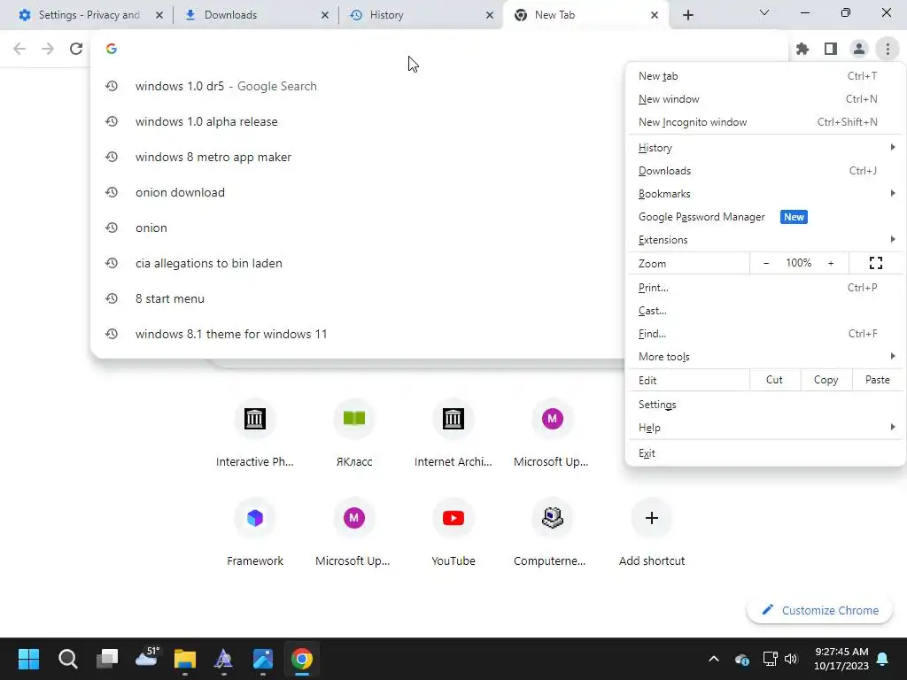Image resolution: width=907 pixels, height=680 pixels.
Task: Close the History tab
Action: [x=490, y=15]
